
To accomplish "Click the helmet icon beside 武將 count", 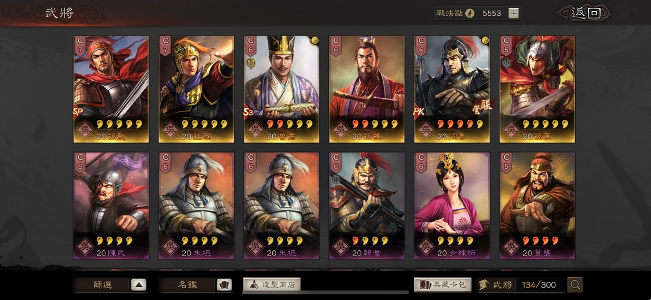I will pos(483,285).
